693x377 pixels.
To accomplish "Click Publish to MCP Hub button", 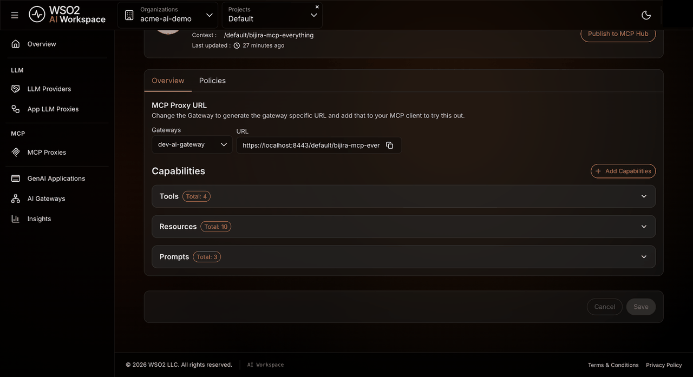I will 618,34.
